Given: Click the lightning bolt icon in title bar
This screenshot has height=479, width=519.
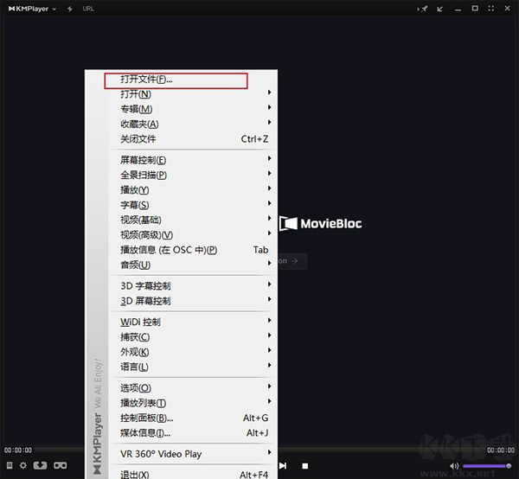Looking at the screenshot, I should [70, 9].
